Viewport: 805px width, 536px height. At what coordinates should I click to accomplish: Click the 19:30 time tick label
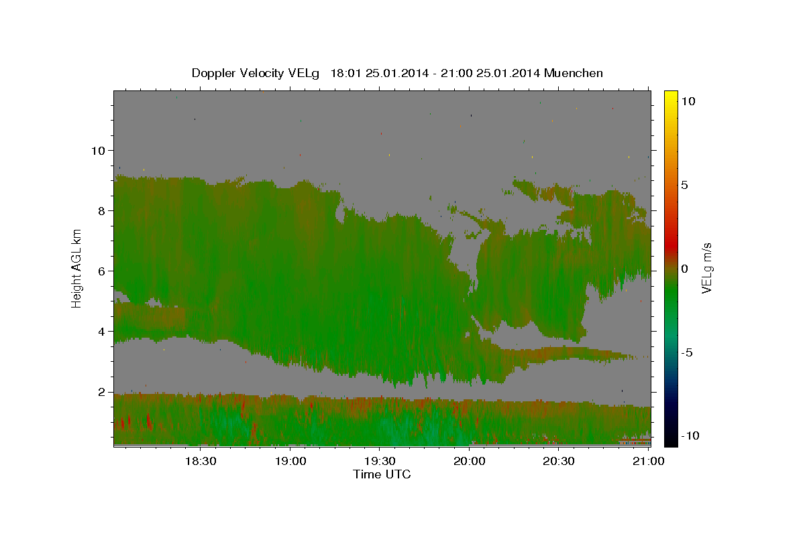380,461
